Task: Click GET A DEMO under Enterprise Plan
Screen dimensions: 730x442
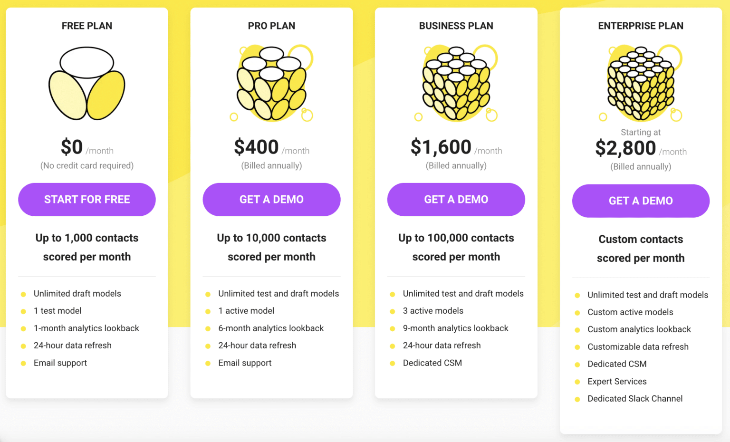Action: [x=641, y=201]
